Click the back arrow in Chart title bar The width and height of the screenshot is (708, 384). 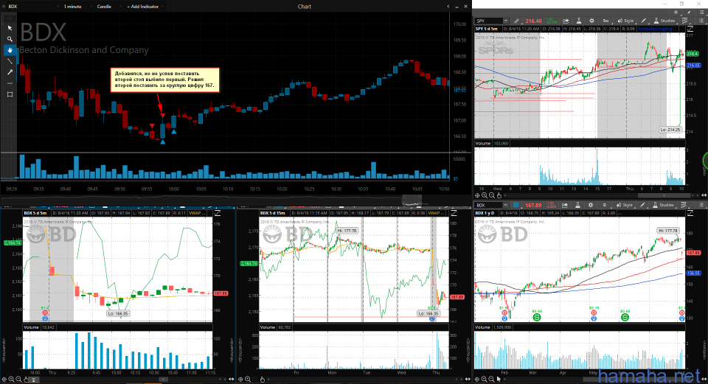[x=448, y=7]
